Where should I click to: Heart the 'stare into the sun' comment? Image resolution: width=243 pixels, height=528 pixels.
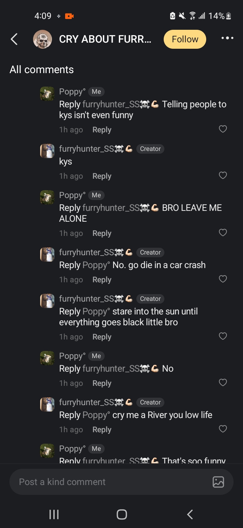(x=223, y=336)
